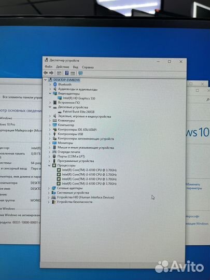The height and width of the screenshot is (280, 210).
Task: Expand the Встроенное ПО node
Action: point(50,103)
